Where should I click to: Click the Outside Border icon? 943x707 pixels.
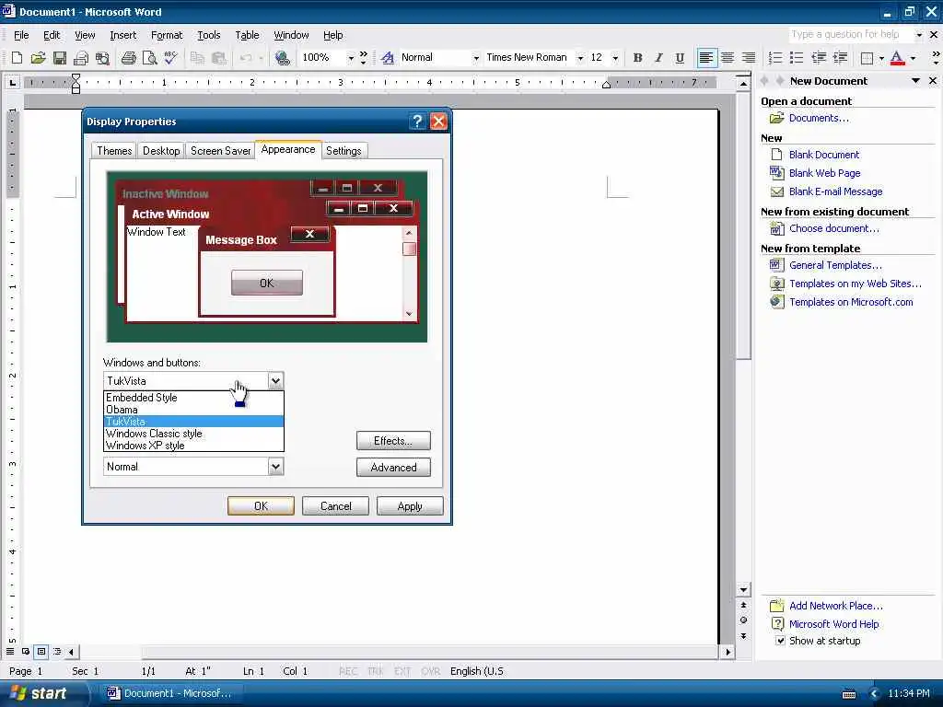(x=867, y=58)
